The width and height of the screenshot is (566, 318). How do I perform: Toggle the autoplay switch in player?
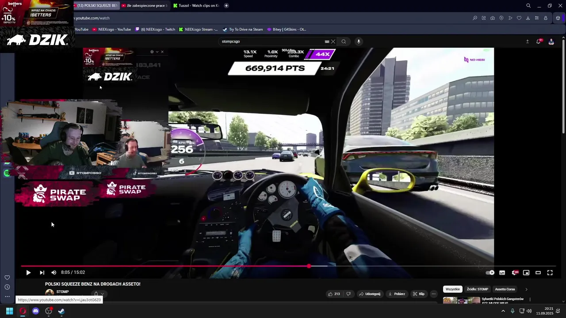point(490,273)
